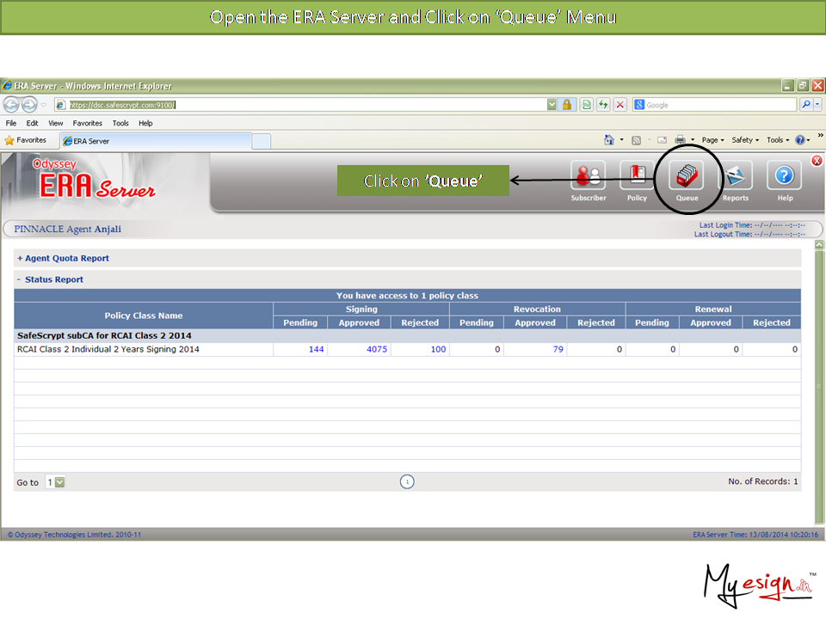
Task: Click the Help question mark icon
Action: click(785, 176)
